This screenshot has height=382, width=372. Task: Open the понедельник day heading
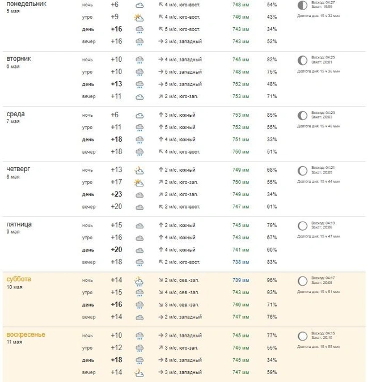pos(26,4)
